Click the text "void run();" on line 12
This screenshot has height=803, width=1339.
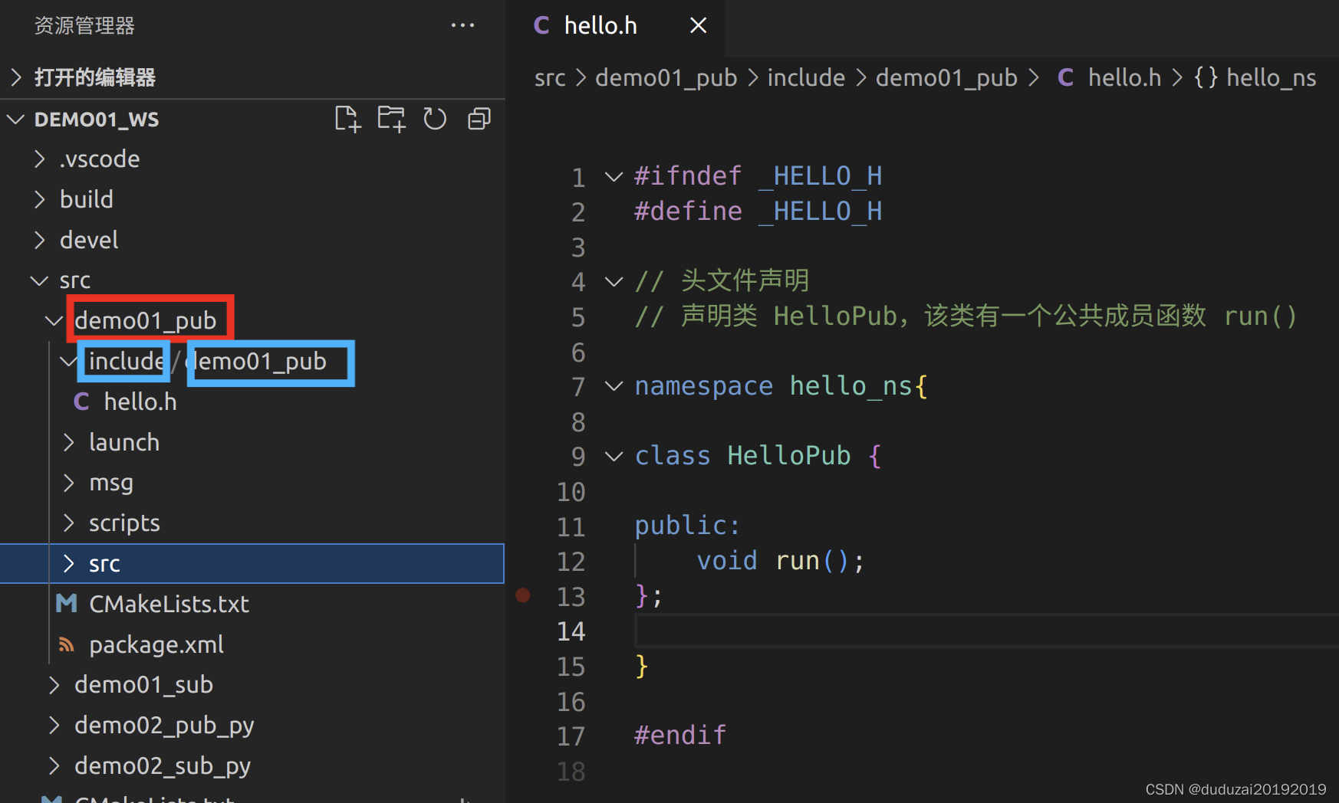[x=781, y=561]
